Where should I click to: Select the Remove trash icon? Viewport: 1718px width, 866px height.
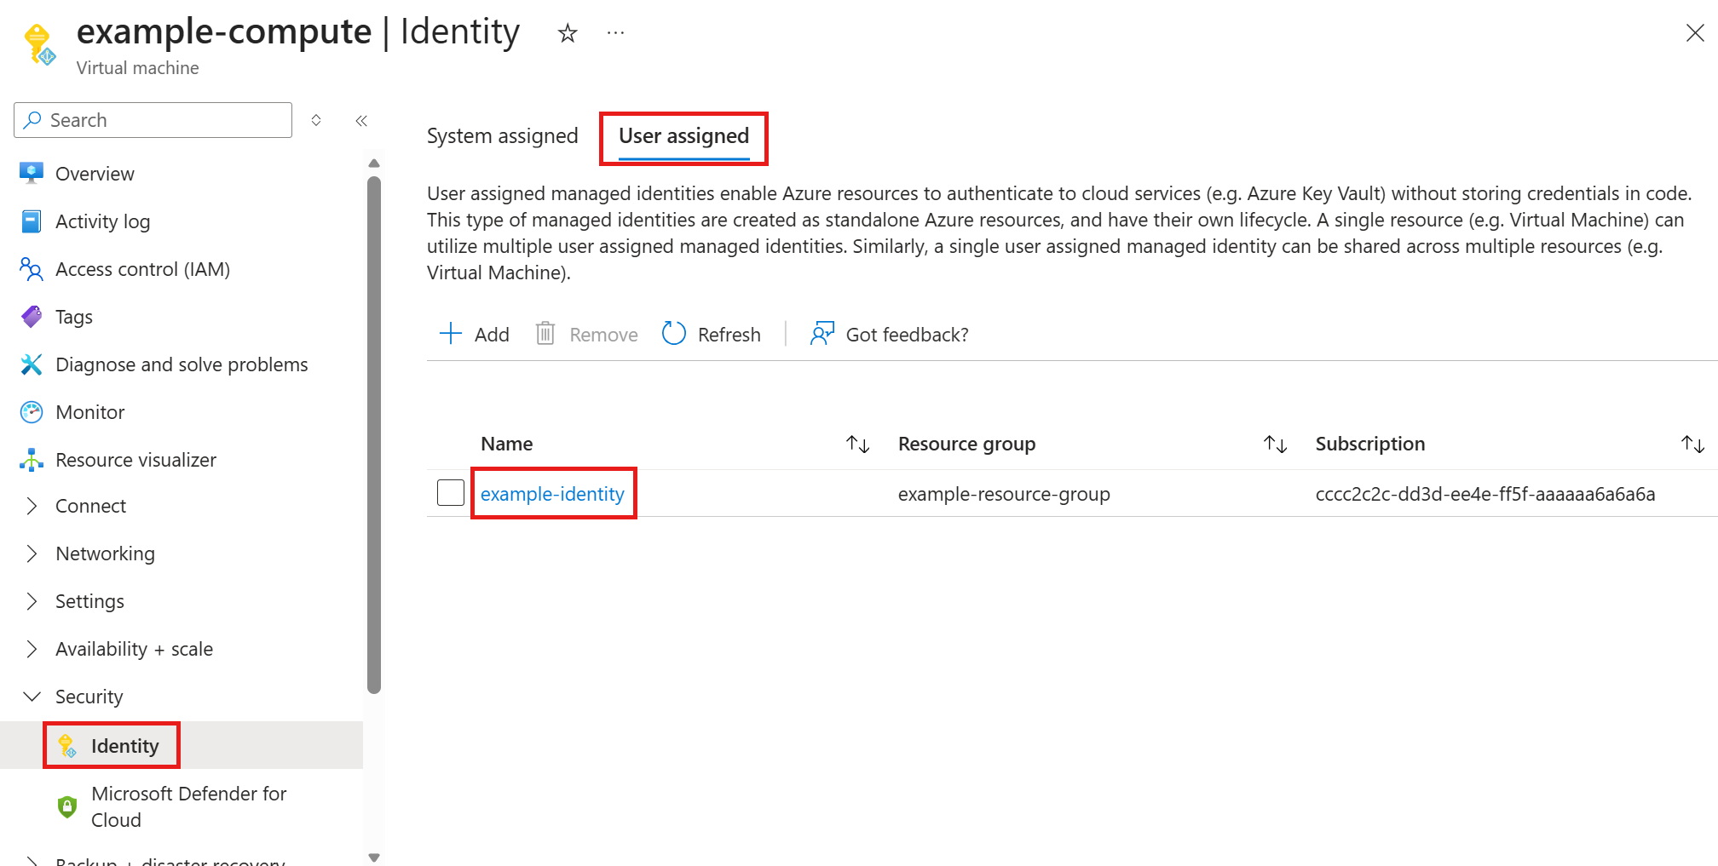click(x=545, y=334)
